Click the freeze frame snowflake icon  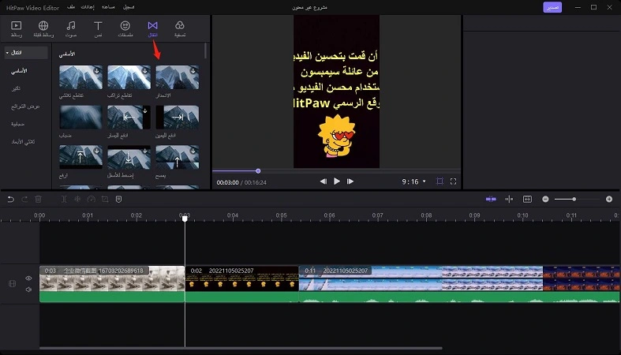(x=77, y=199)
